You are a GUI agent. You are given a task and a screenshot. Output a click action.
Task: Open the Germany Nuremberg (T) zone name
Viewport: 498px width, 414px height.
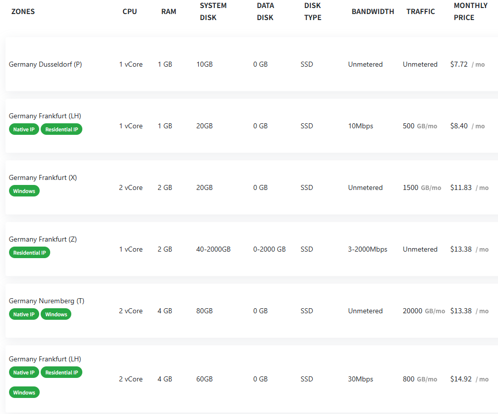click(46, 301)
